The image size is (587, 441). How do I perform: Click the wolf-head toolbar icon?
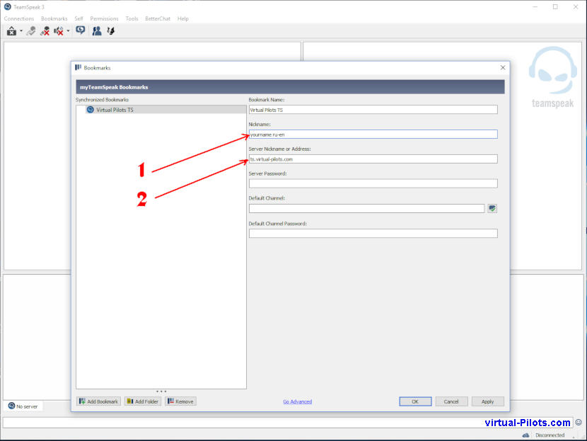click(x=111, y=30)
